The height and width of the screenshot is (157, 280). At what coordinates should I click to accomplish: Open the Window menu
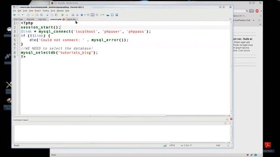pyautogui.click(x=60, y=10)
